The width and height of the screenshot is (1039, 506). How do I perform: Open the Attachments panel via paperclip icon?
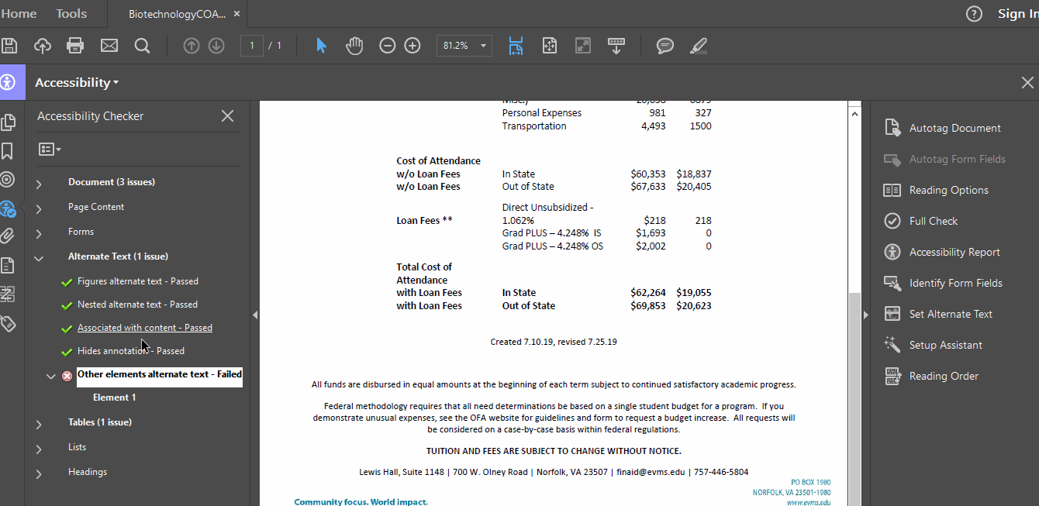(10, 236)
